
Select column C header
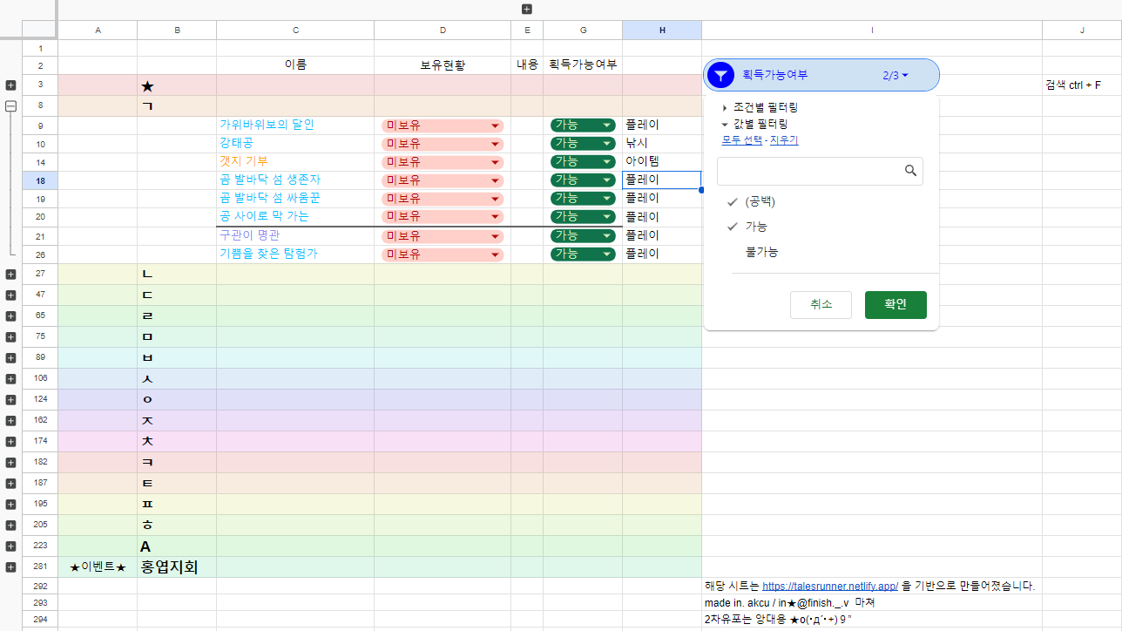[x=295, y=31]
